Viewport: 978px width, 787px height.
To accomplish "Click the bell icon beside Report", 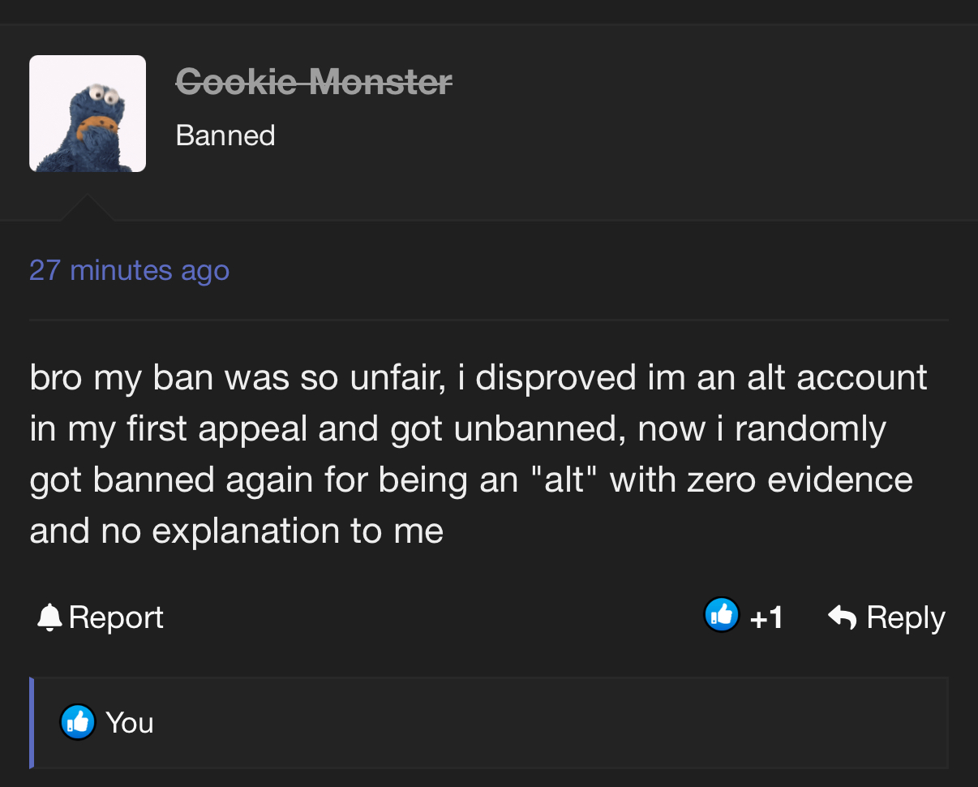I will 49,617.
